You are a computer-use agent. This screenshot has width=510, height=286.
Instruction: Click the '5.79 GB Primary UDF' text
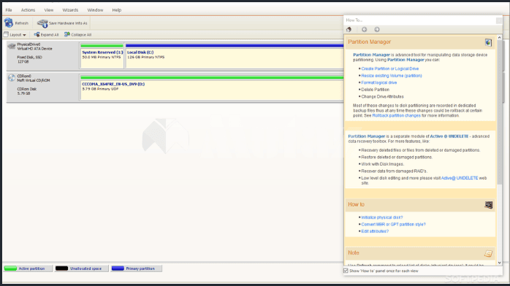tap(100, 89)
